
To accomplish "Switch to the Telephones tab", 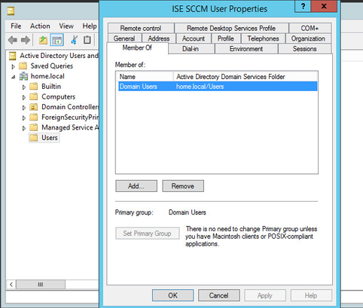I will click(x=263, y=38).
